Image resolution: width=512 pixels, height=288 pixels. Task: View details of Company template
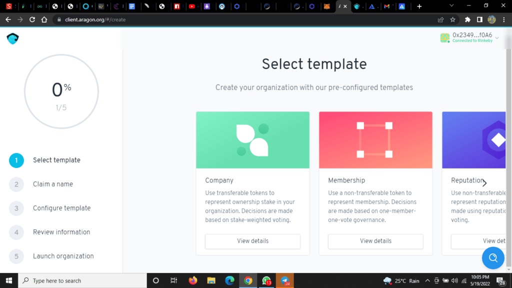pyautogui.click(x=252, y=241)
